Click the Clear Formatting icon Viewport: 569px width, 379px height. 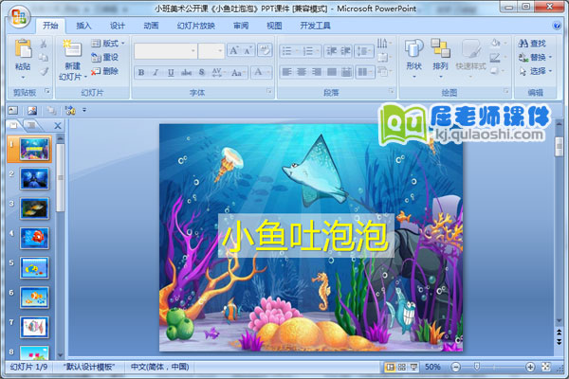265,50
